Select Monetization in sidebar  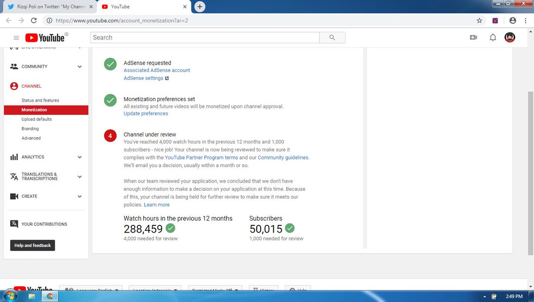pyautogui.click(x=46, y=110)
